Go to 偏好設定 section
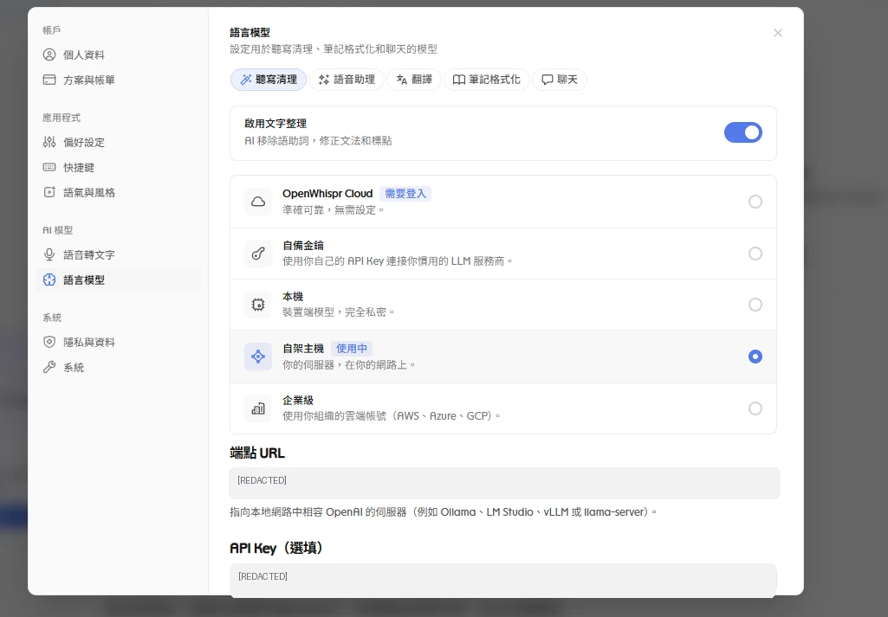 (x=119, y=142)
